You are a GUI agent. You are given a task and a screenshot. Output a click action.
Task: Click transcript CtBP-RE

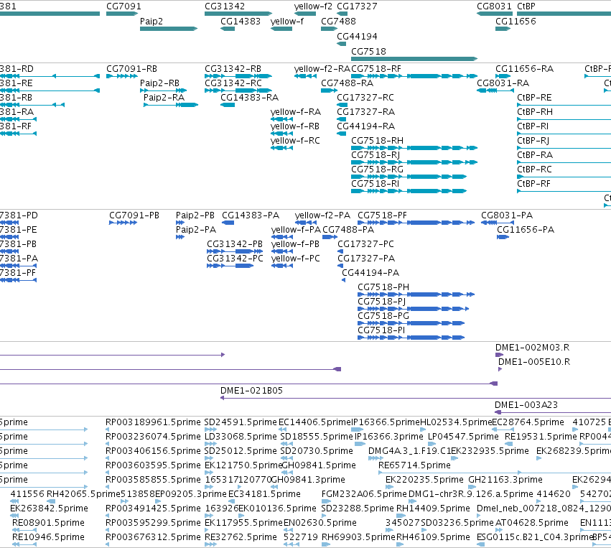(x=564, y=105)
